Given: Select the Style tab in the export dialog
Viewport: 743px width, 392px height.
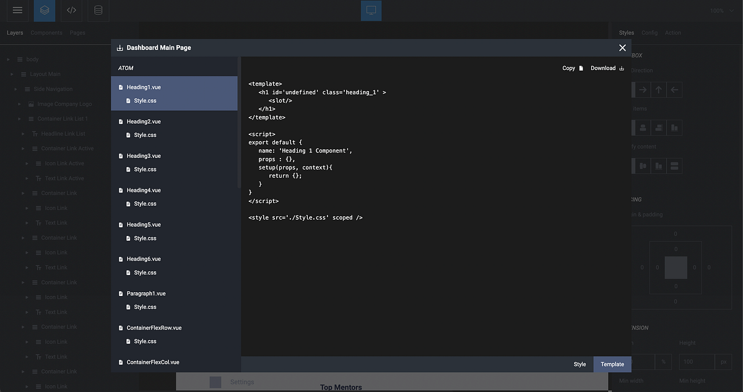Looking at the screenshot, I should [x=580, y=364].
